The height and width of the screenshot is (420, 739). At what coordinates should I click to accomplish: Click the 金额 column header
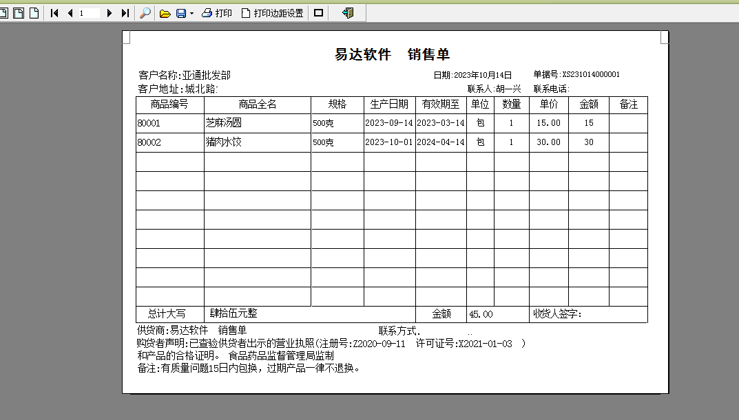click(589, 104)
